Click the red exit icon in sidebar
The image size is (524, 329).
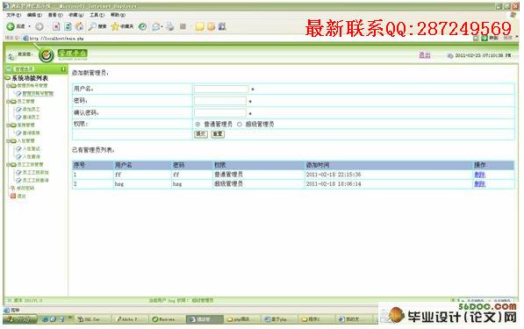coord(13,196)
